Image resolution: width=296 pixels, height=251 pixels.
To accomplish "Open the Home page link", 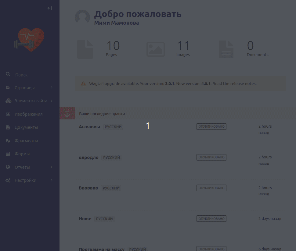I will [x=85, y=219].
